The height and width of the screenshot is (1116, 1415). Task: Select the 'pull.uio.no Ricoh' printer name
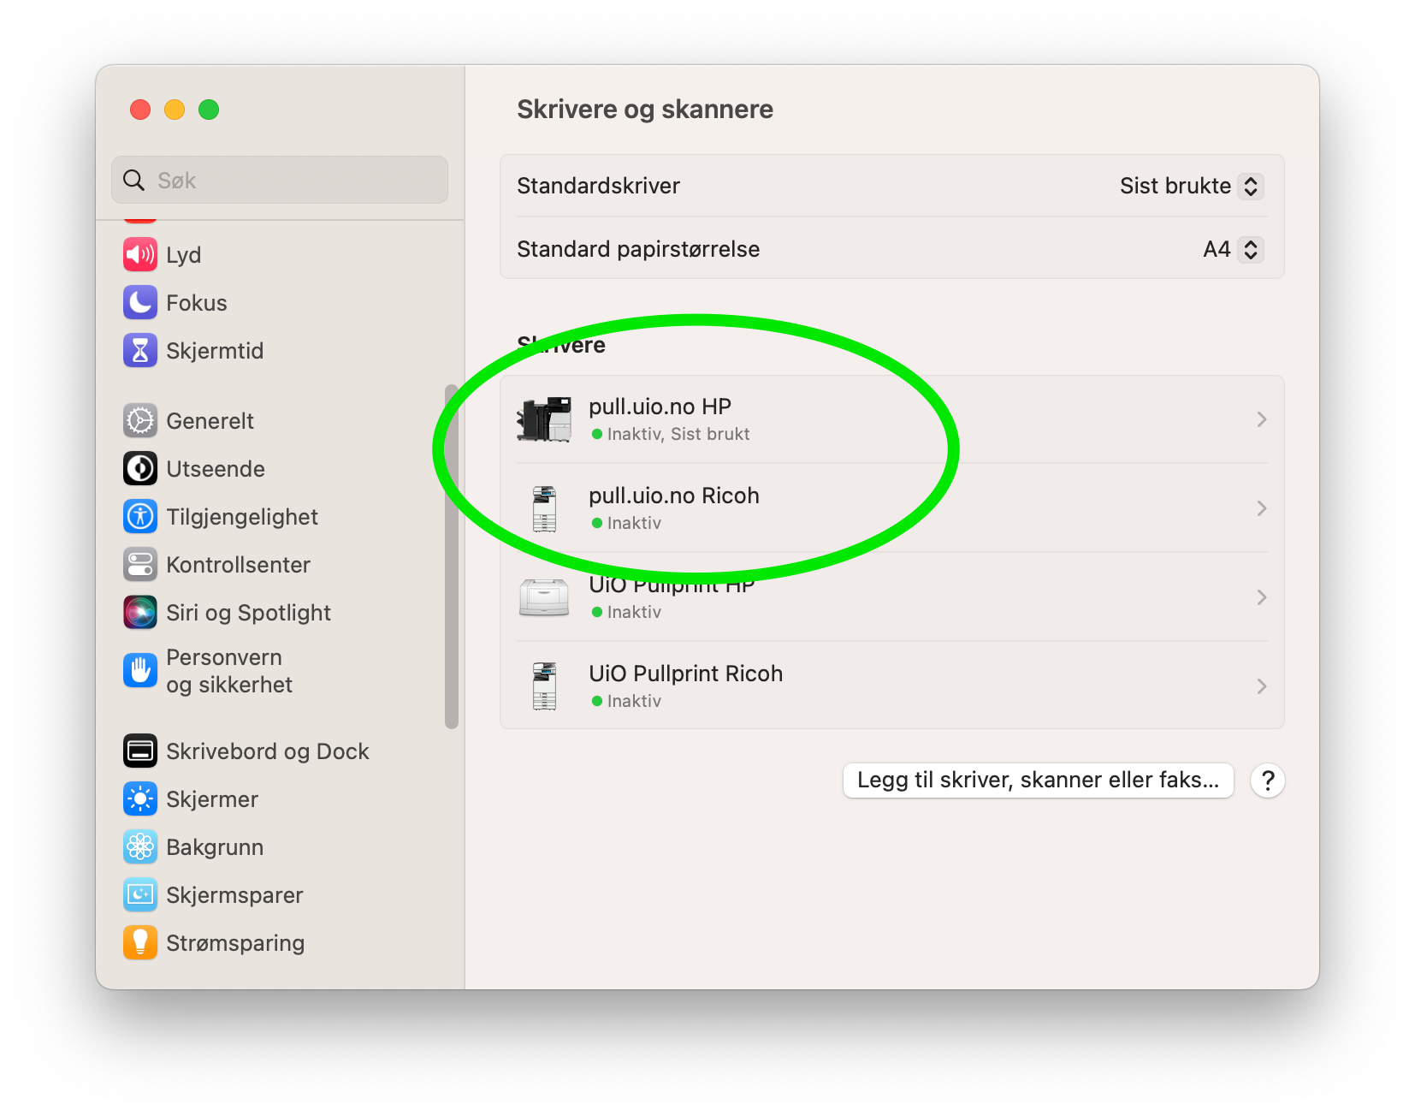click(674, 496)
